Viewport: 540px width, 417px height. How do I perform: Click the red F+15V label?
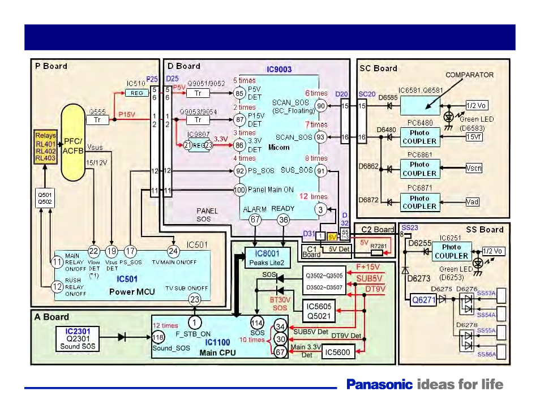(x=368, y=267)
